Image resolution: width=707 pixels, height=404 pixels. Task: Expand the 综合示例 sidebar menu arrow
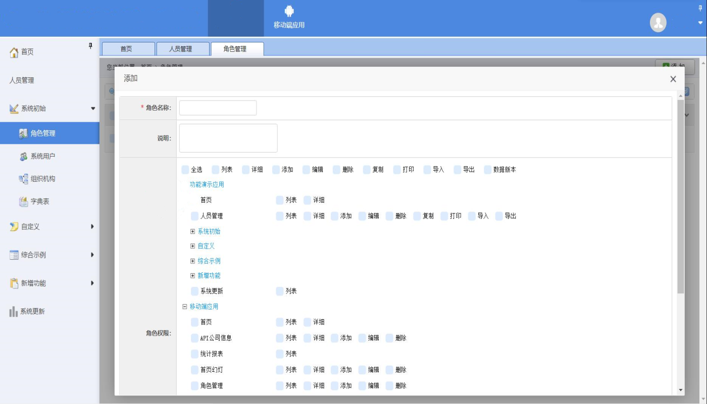[92, 255]
